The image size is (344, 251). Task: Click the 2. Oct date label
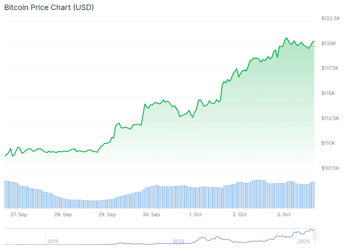[x=239, y=215]
